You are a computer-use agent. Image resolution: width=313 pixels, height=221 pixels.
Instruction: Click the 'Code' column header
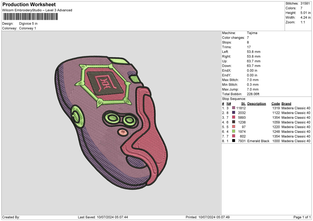(x=275, y=104)
